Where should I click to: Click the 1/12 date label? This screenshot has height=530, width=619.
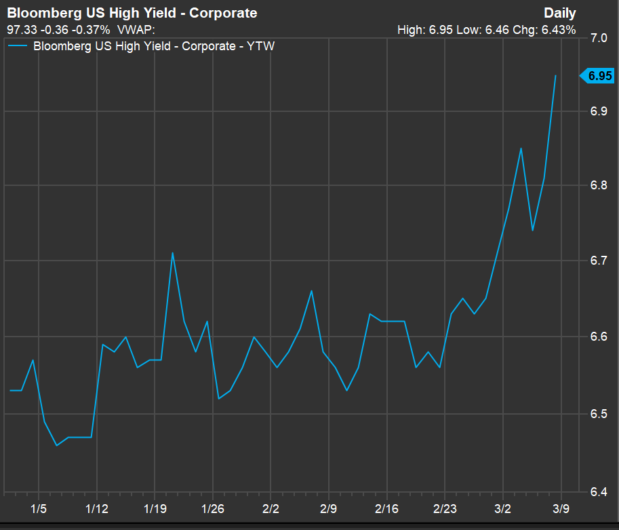(x=97, y=509)
